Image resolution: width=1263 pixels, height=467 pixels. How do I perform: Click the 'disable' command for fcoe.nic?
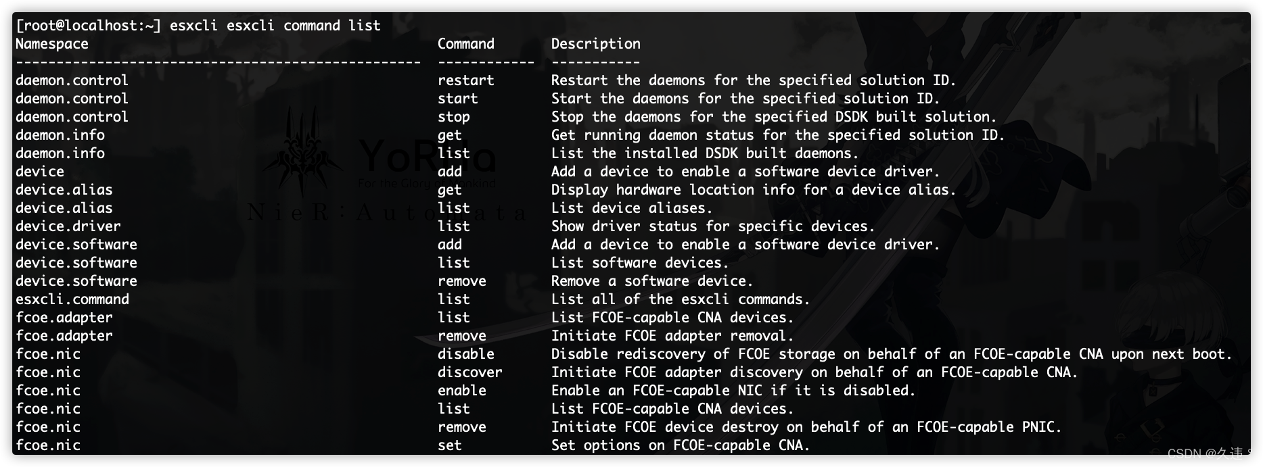466,354
